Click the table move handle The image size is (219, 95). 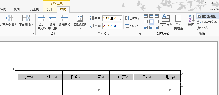coord(13,69)
